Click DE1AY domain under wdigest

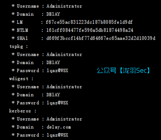tap(53, 95)
